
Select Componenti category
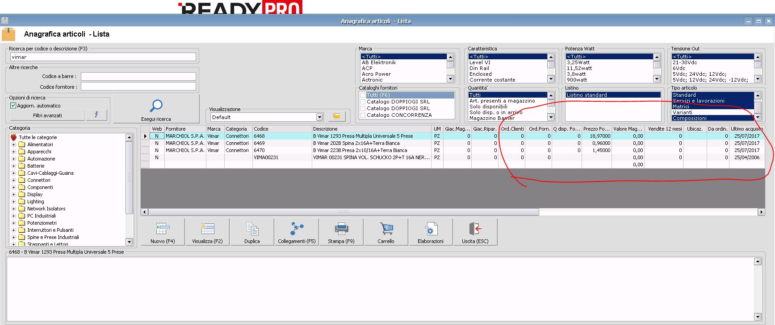[40, 187]
